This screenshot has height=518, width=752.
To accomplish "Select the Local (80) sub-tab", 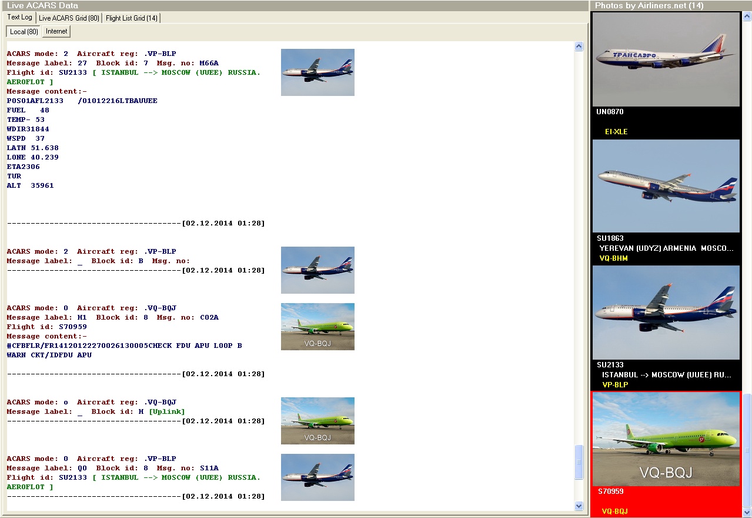I will pyautogui.click(x=24, y=31).
